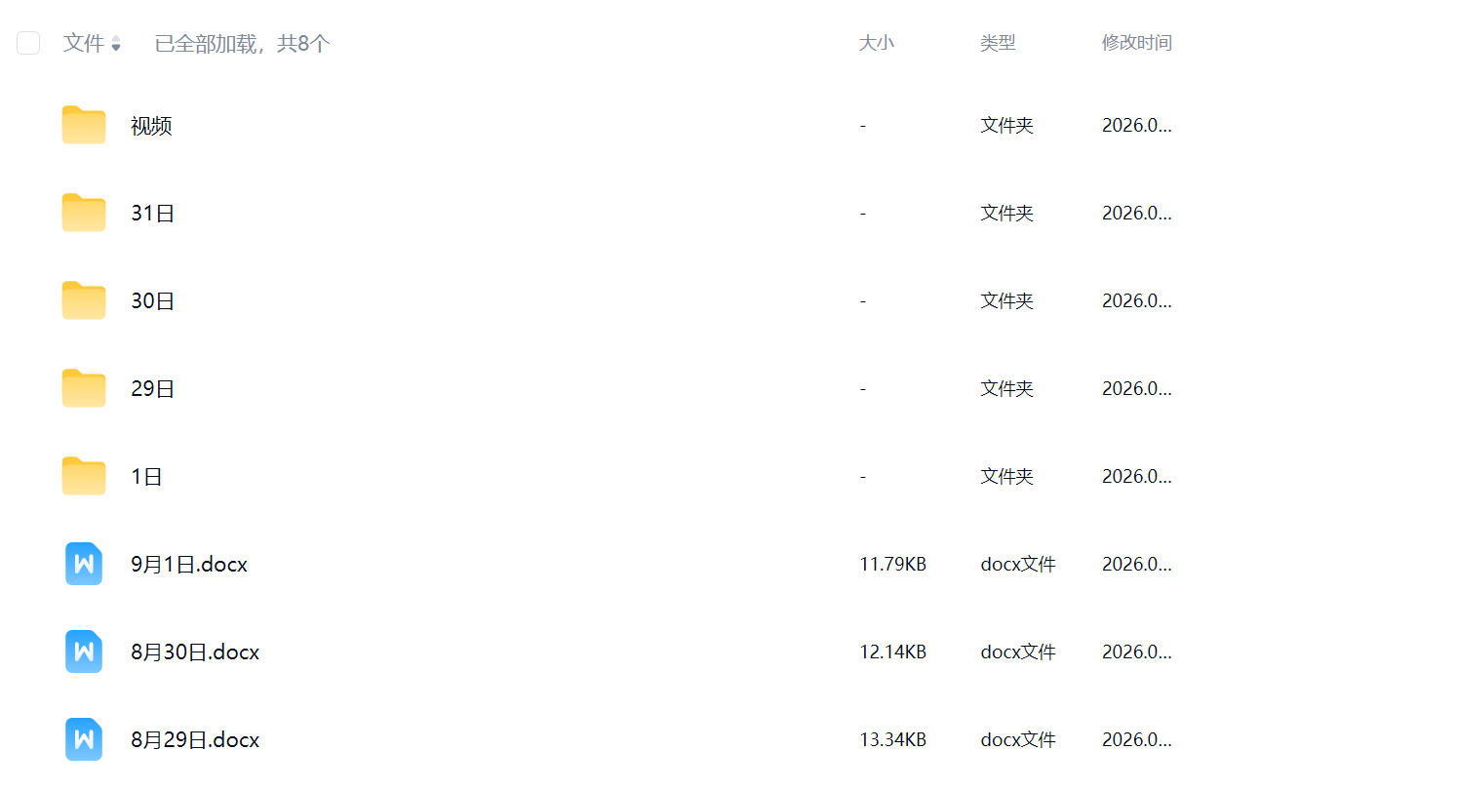
Task: Click the 修改时间 column header
Action: click(1136, 43)
